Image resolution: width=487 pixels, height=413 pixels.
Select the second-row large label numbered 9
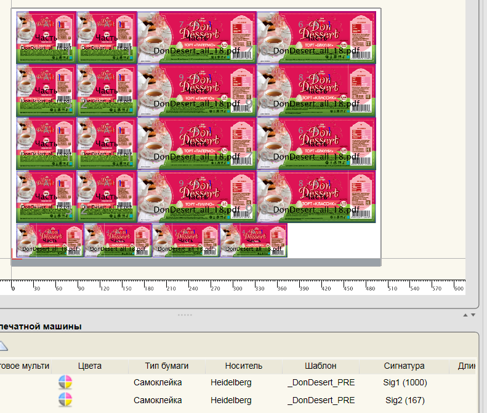tap(197, 90)
